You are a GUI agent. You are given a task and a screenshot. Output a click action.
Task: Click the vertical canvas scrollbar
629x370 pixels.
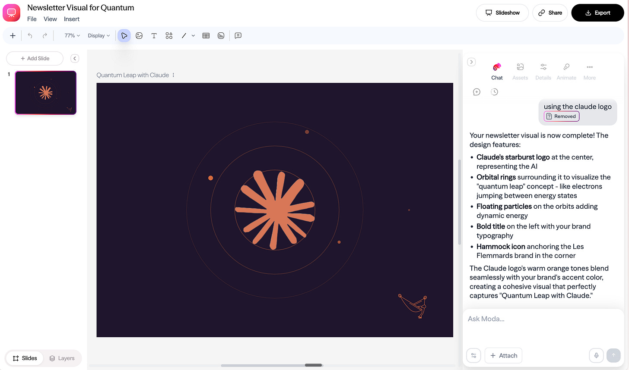click(459, 203)
